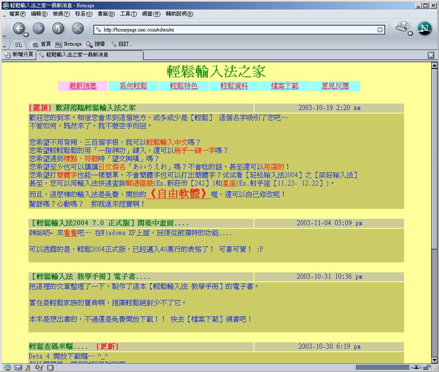This screenshot has width=439, height=372.
Task: Follow the 《自由軟體》 red link
Action: coord(178,194)
